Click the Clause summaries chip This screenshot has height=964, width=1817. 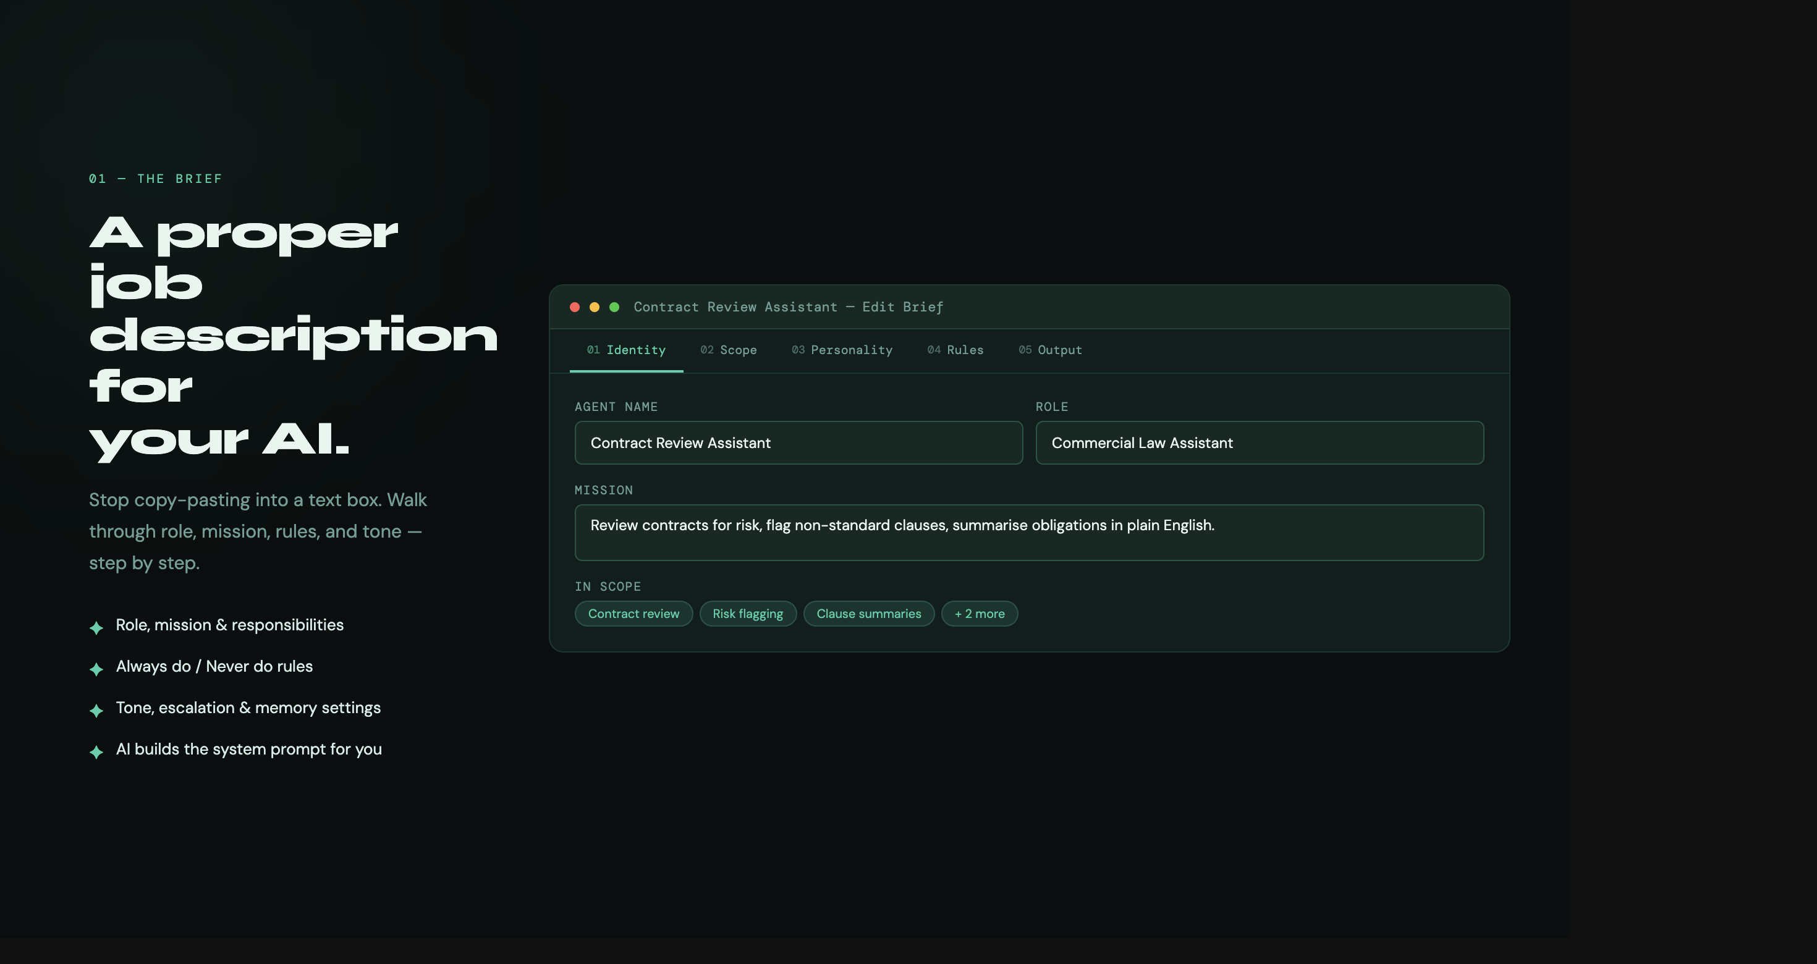[x=868, y=614]
